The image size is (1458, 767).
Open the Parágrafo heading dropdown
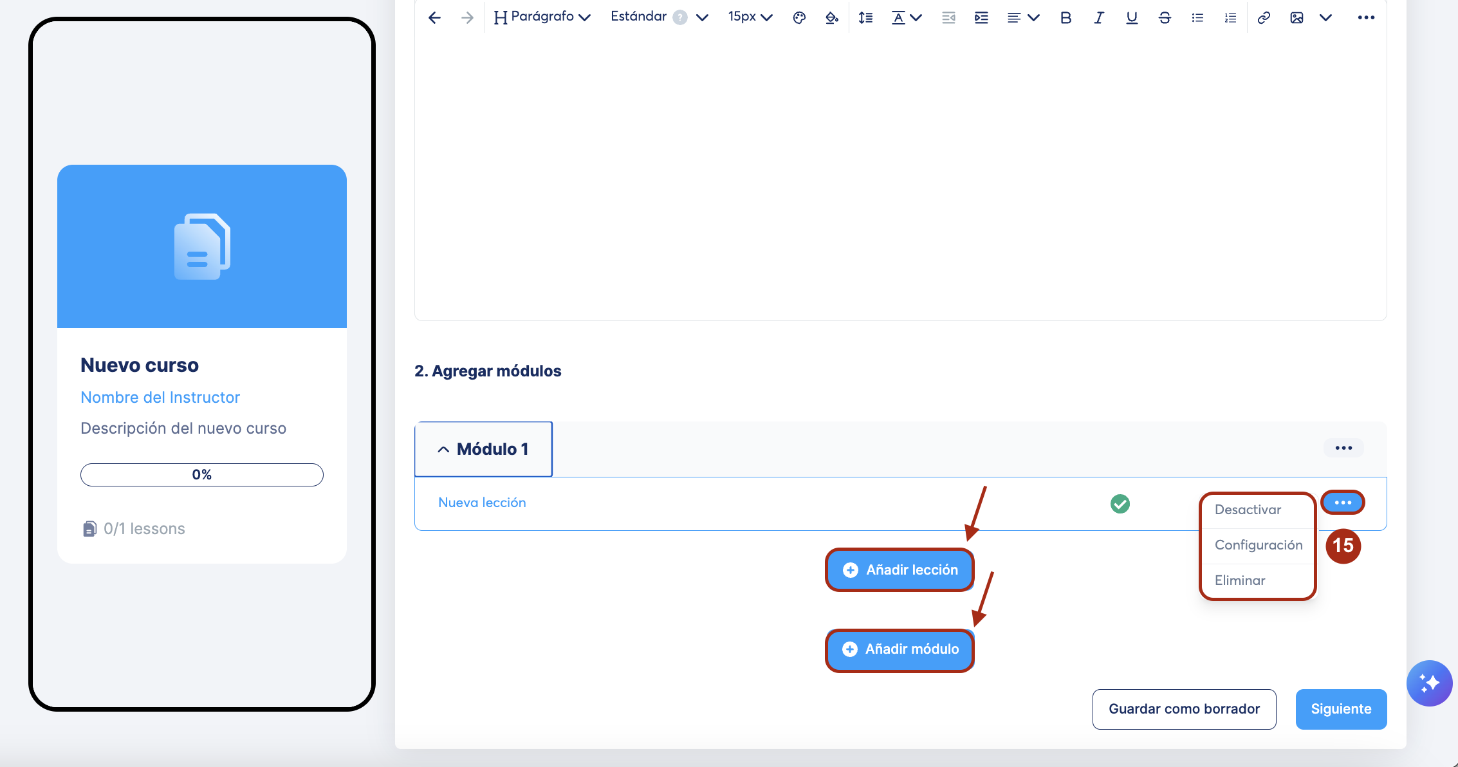542,17
